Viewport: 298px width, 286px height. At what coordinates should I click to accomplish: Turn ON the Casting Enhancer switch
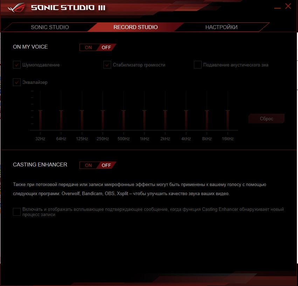[x=88, y=165]
